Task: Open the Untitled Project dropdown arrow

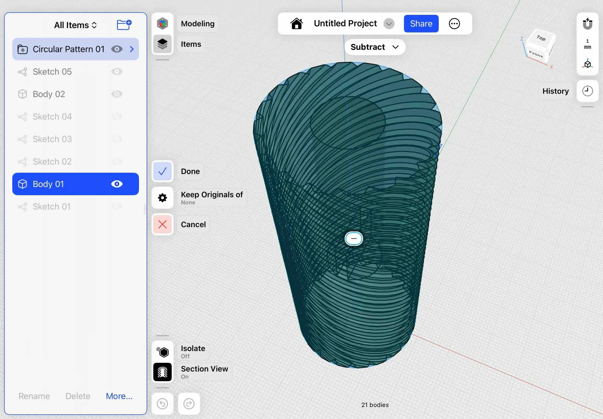Action: click(389, 24)
